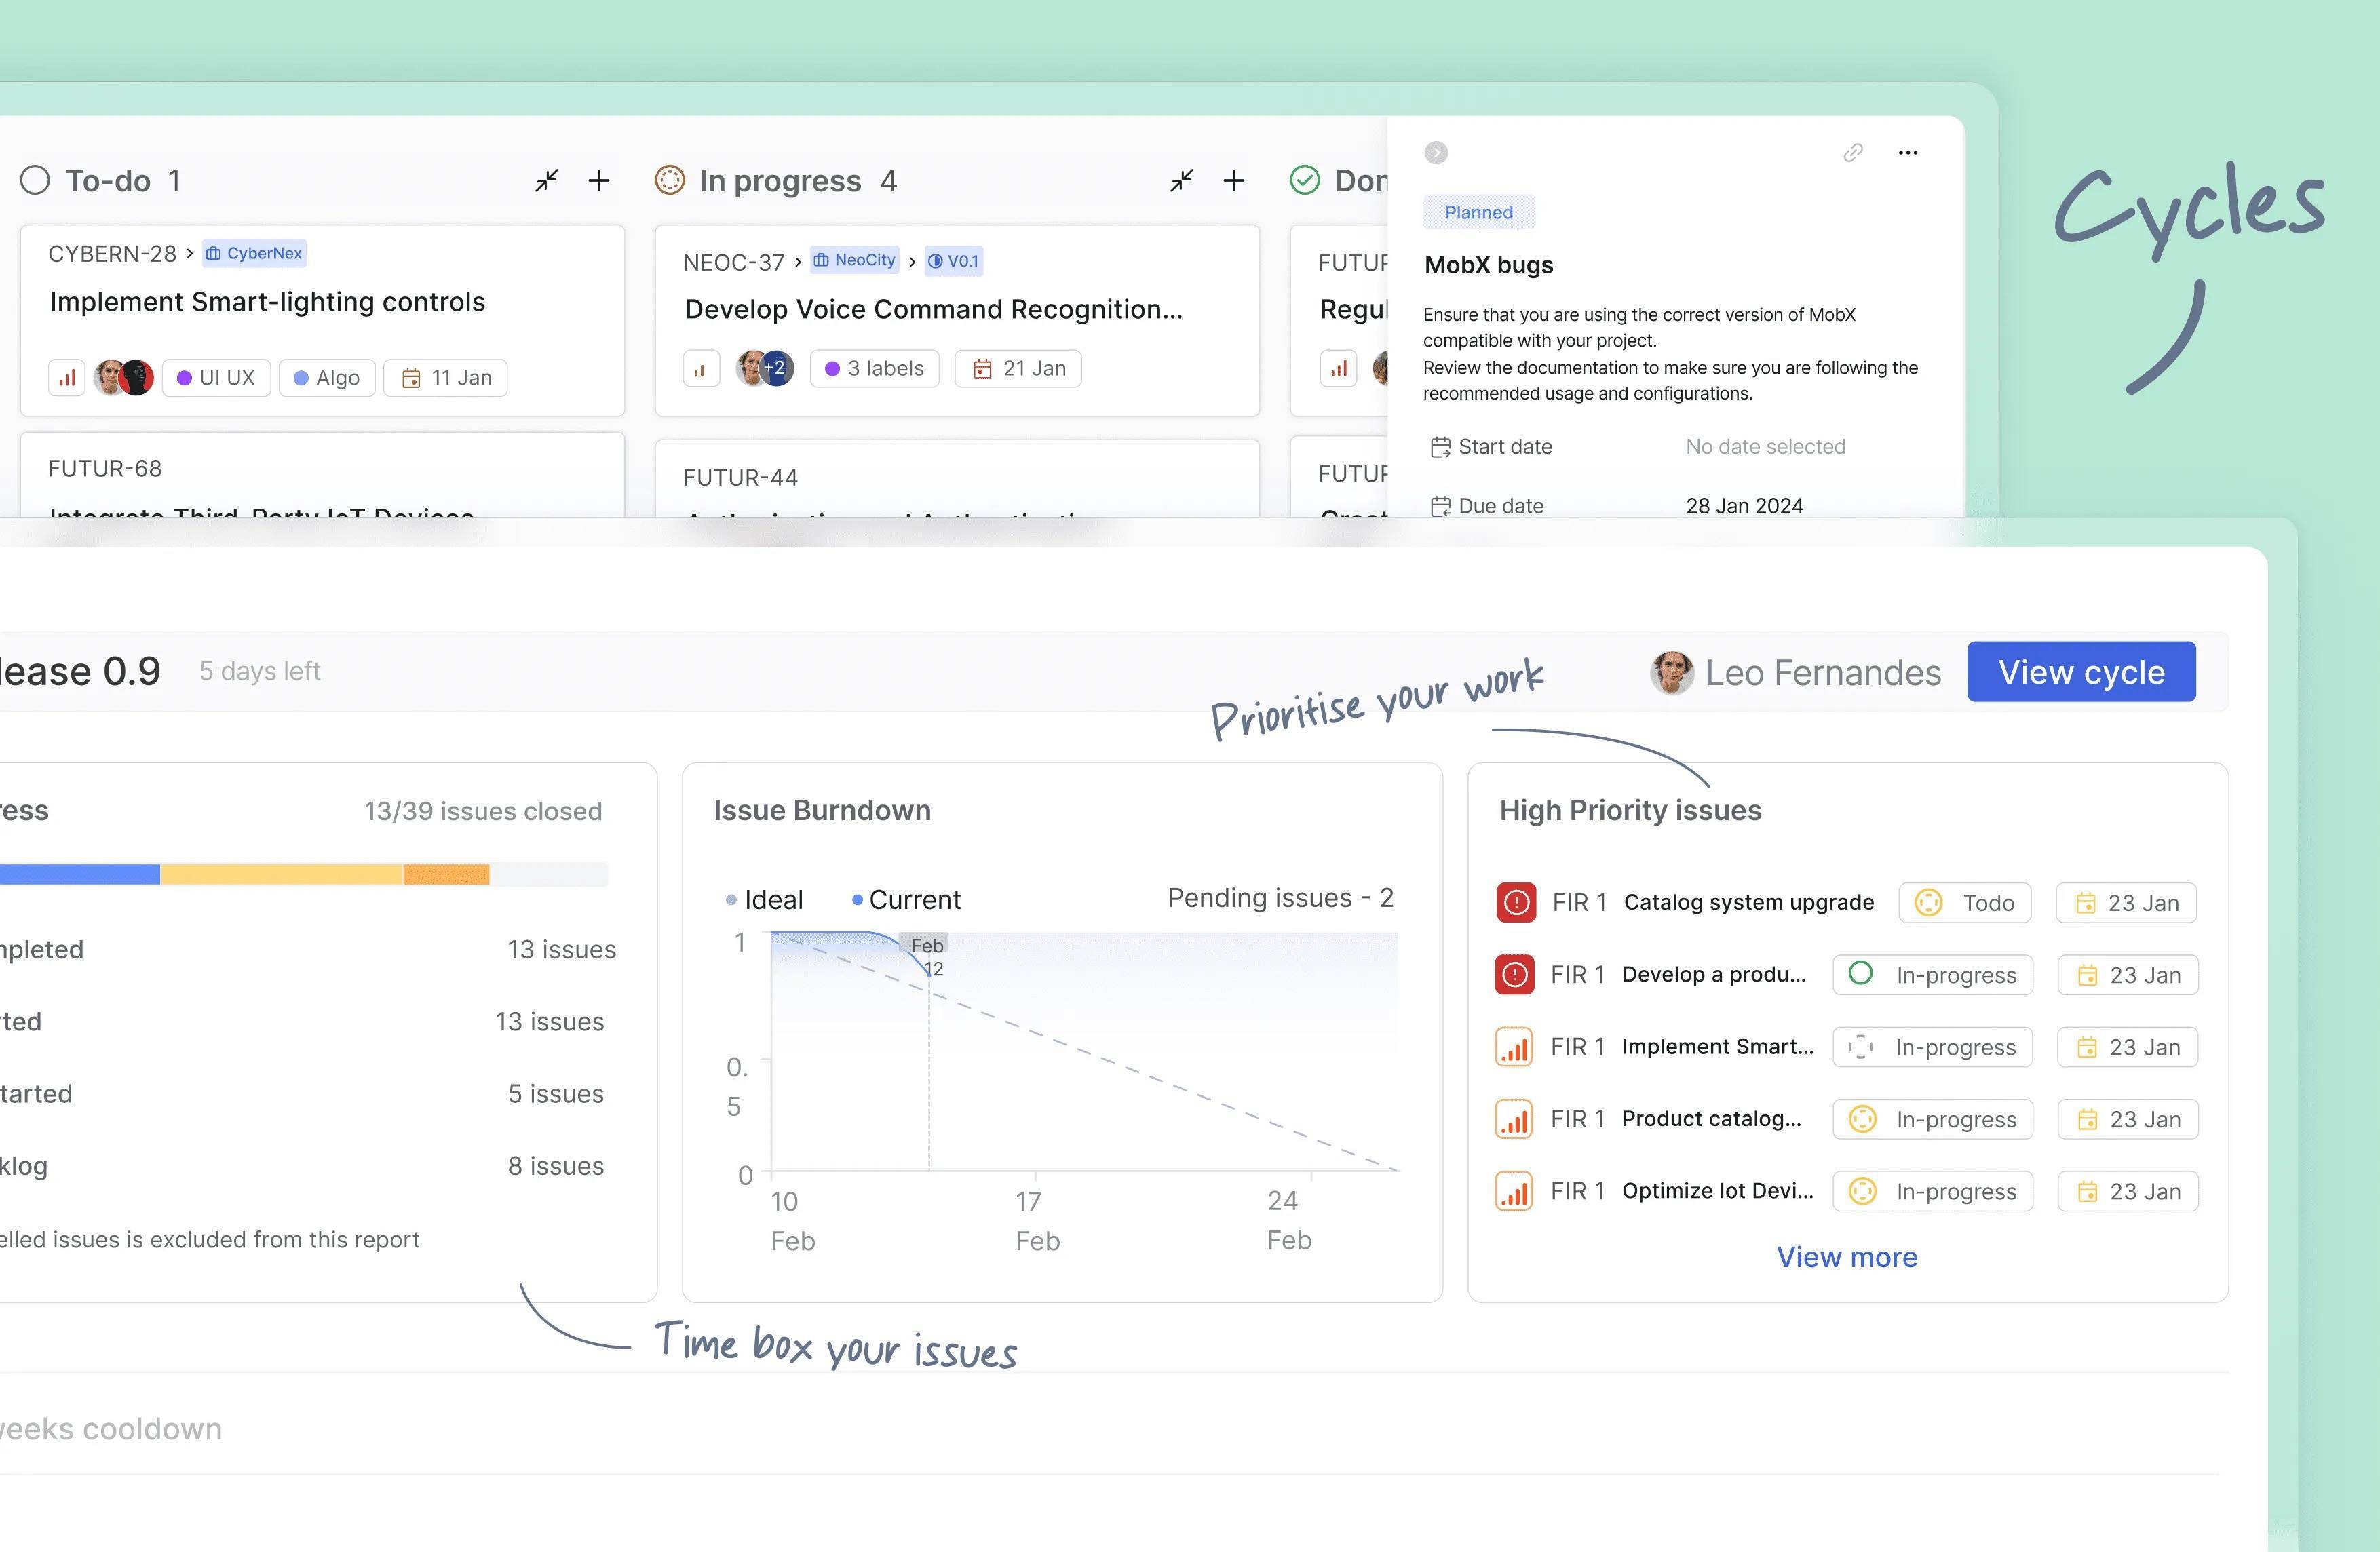Set Start date where no date selected
This screenshot has width=2380, height=1552.
(x=1765, y=447)
